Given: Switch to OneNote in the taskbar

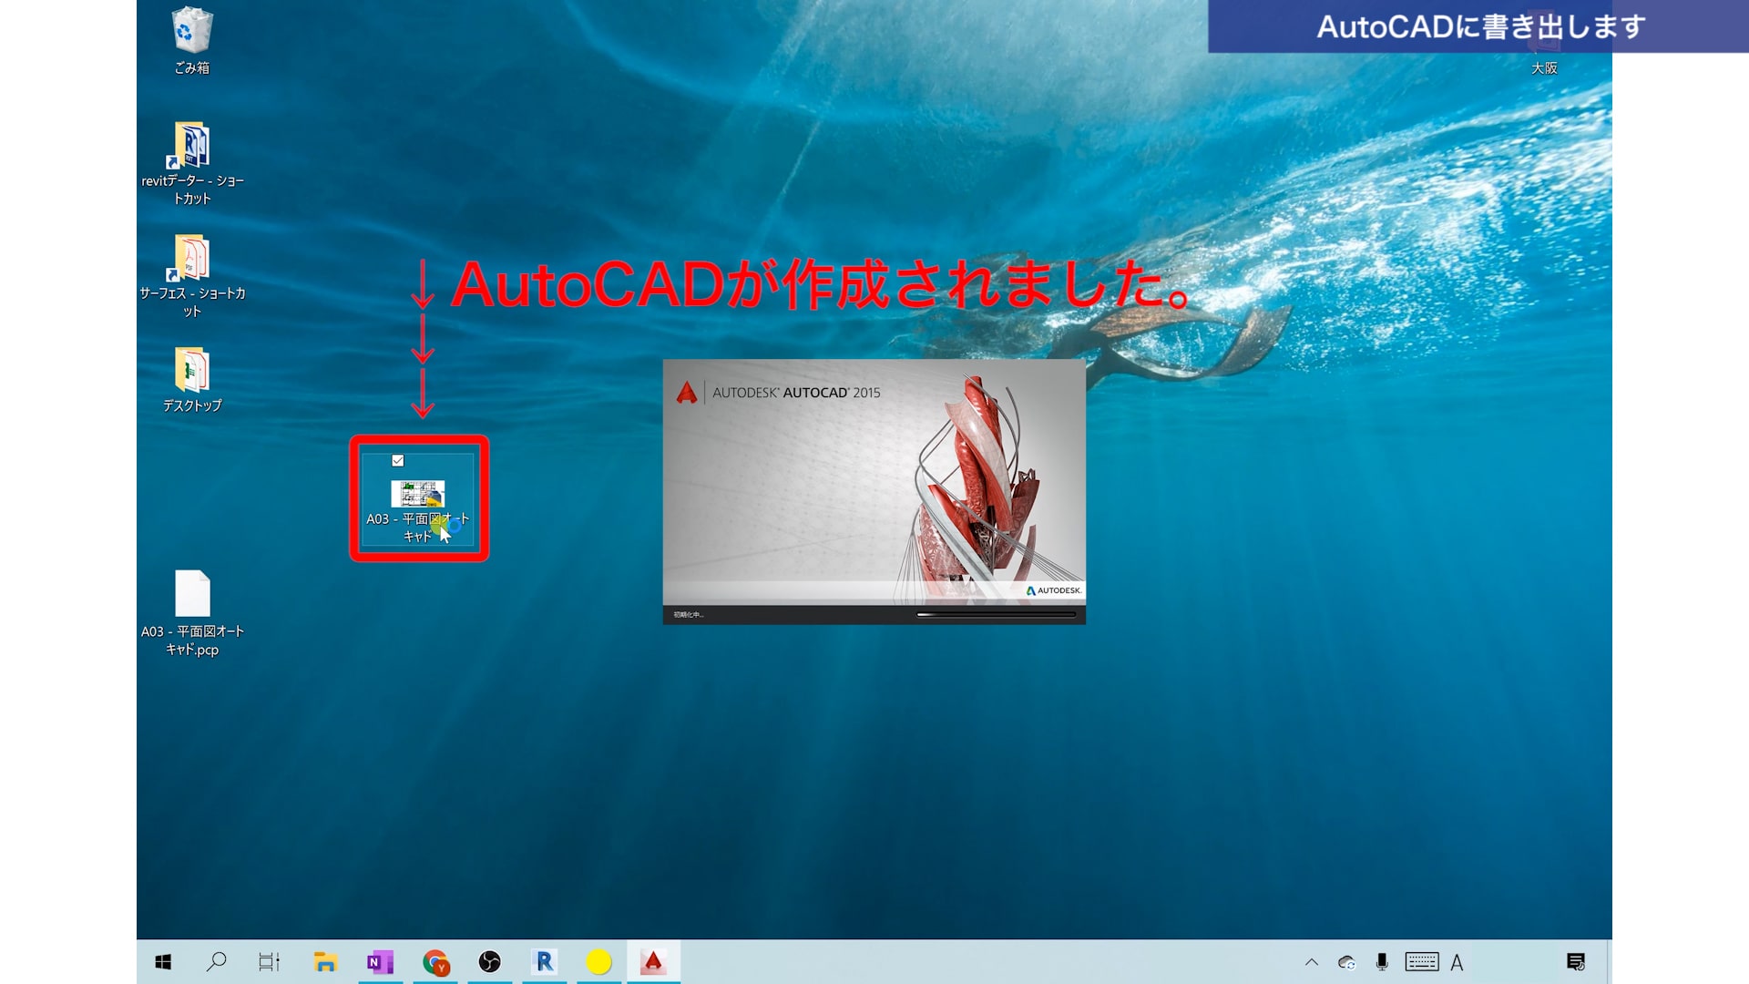Looking at the screenshot, I should coord(380,962).
